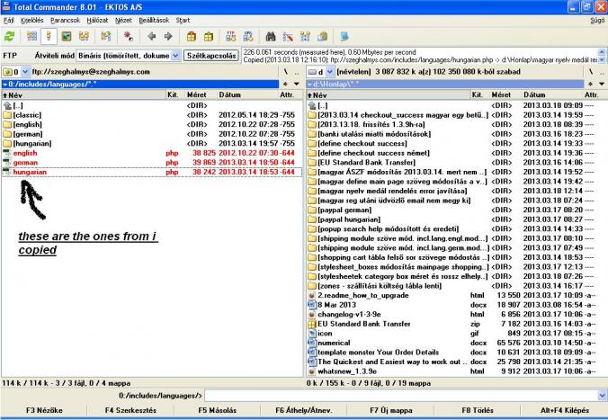Image resolution: width=608 pixels, height=420 pixels.
Task: Show left panel directory history arrow
Action: [297, 84]
